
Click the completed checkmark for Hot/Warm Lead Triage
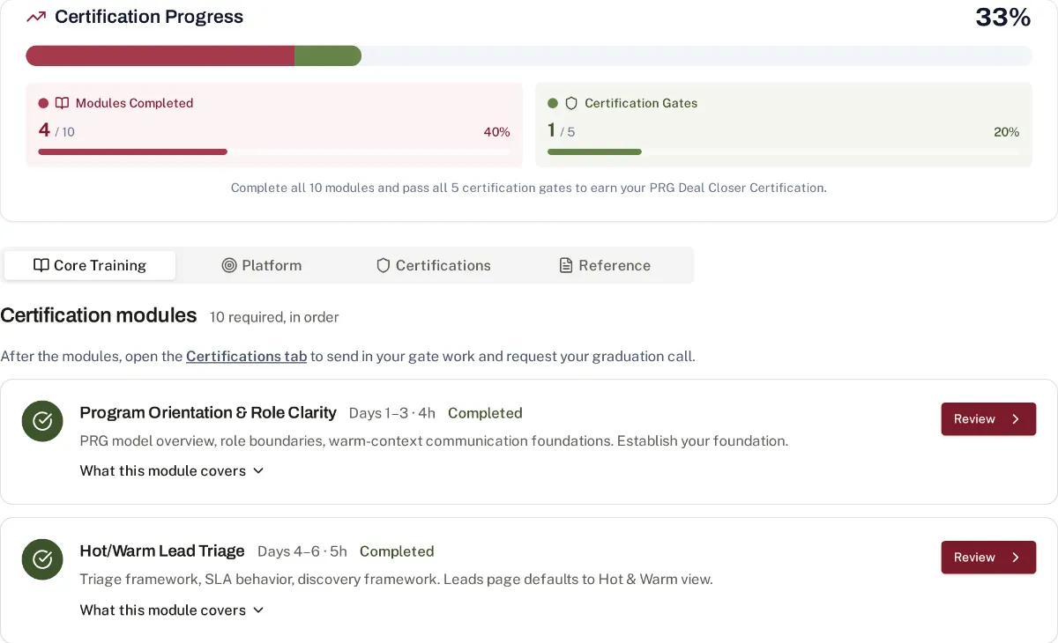[x=42, y=559]
